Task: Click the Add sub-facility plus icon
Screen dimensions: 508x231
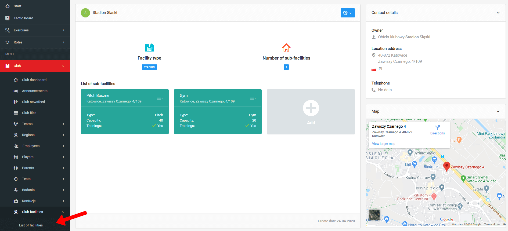Action: (x=311, y=108)
